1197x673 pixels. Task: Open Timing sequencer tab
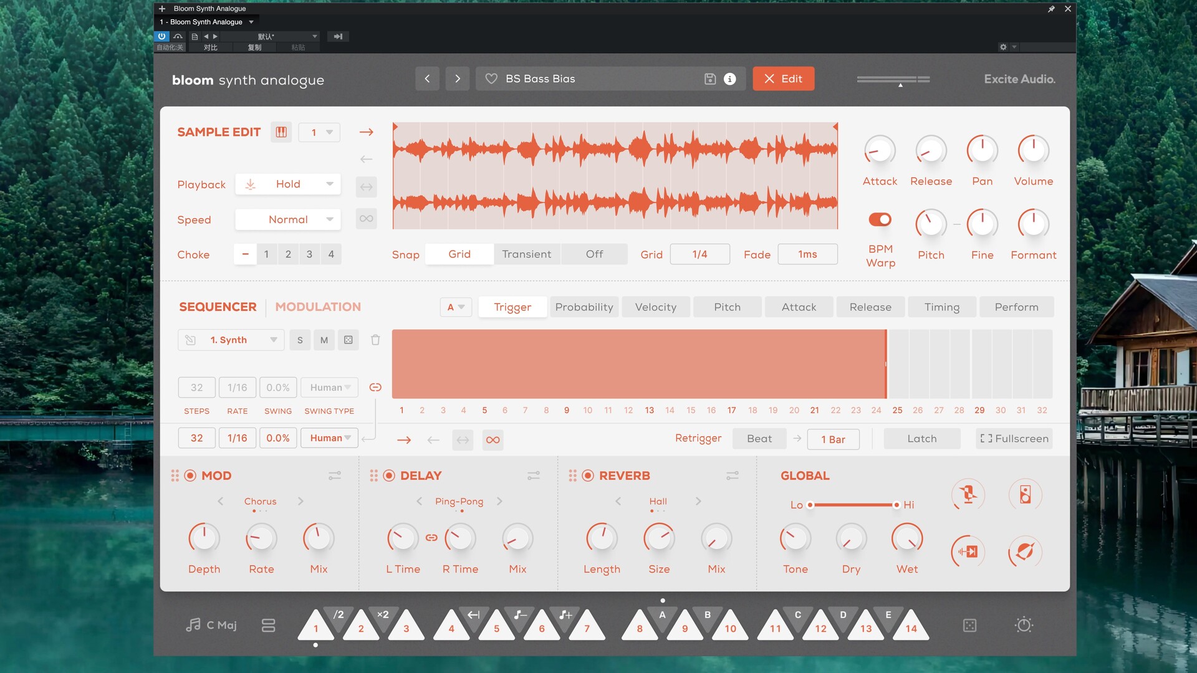(x=942, y=307)
